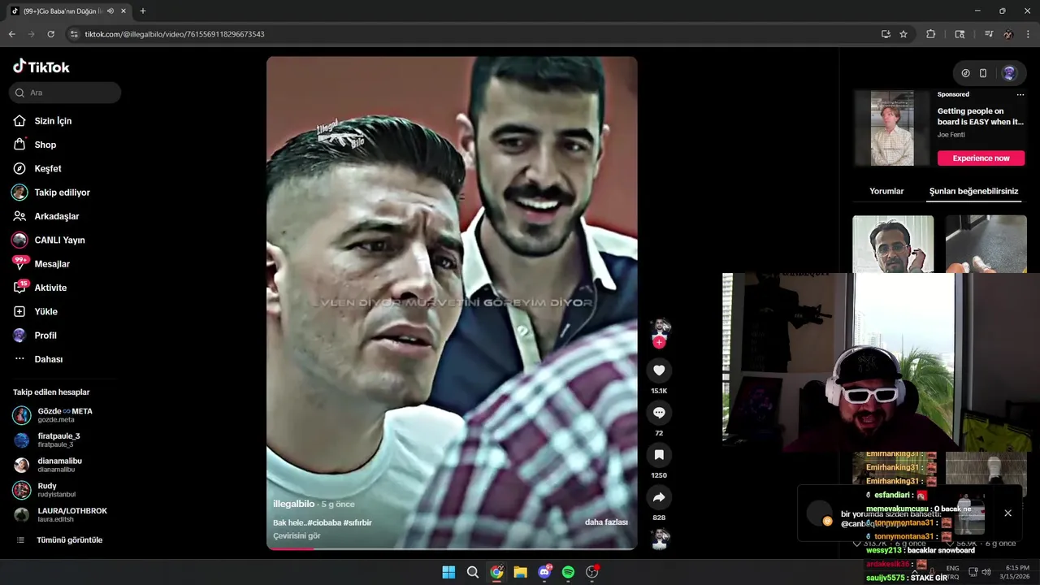The width and height of the screenshot is (1040, 585).
Task: Seek on the video progress bar
Action: click(452, 548)
